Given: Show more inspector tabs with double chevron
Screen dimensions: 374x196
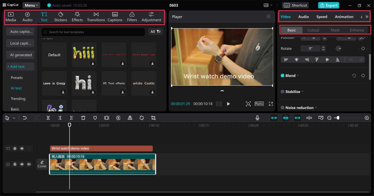Looking at the screenshot, I should coord(367,17).
